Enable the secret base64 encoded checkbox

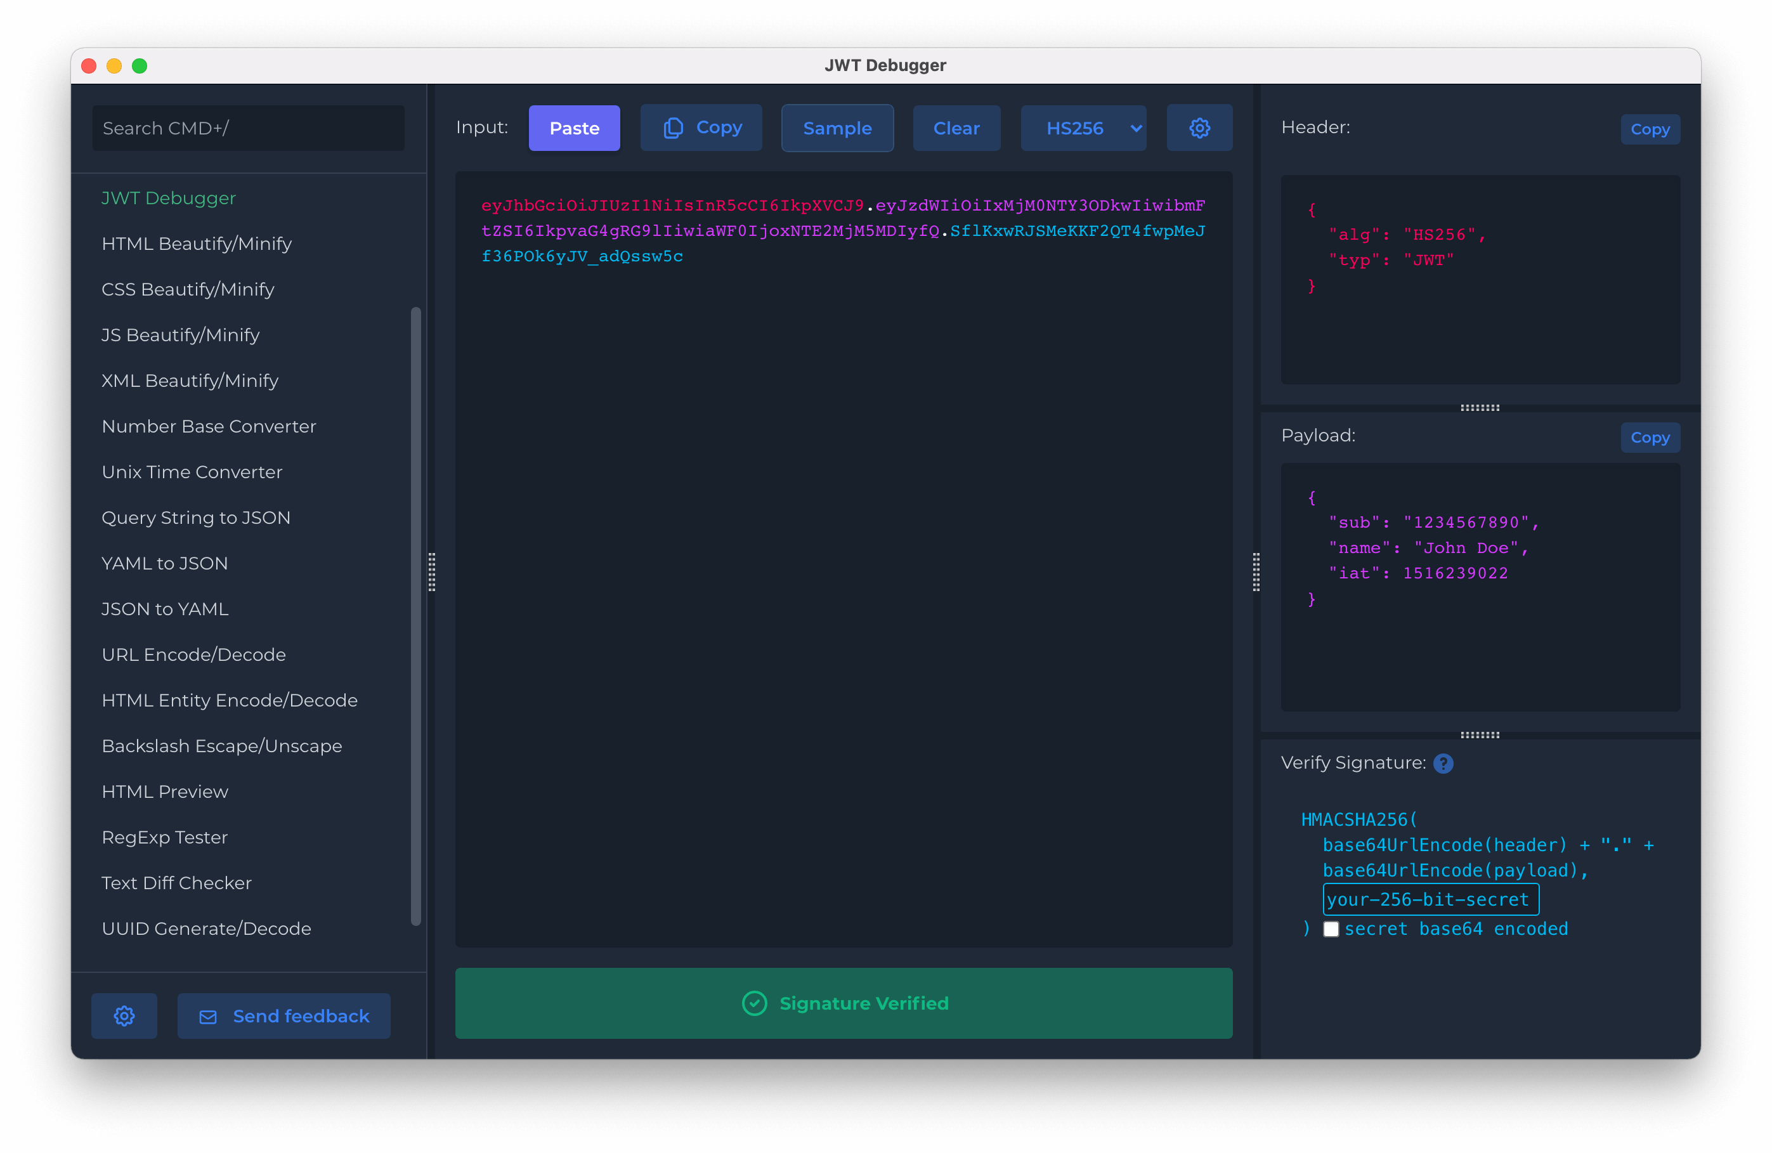pos(1332,929)
